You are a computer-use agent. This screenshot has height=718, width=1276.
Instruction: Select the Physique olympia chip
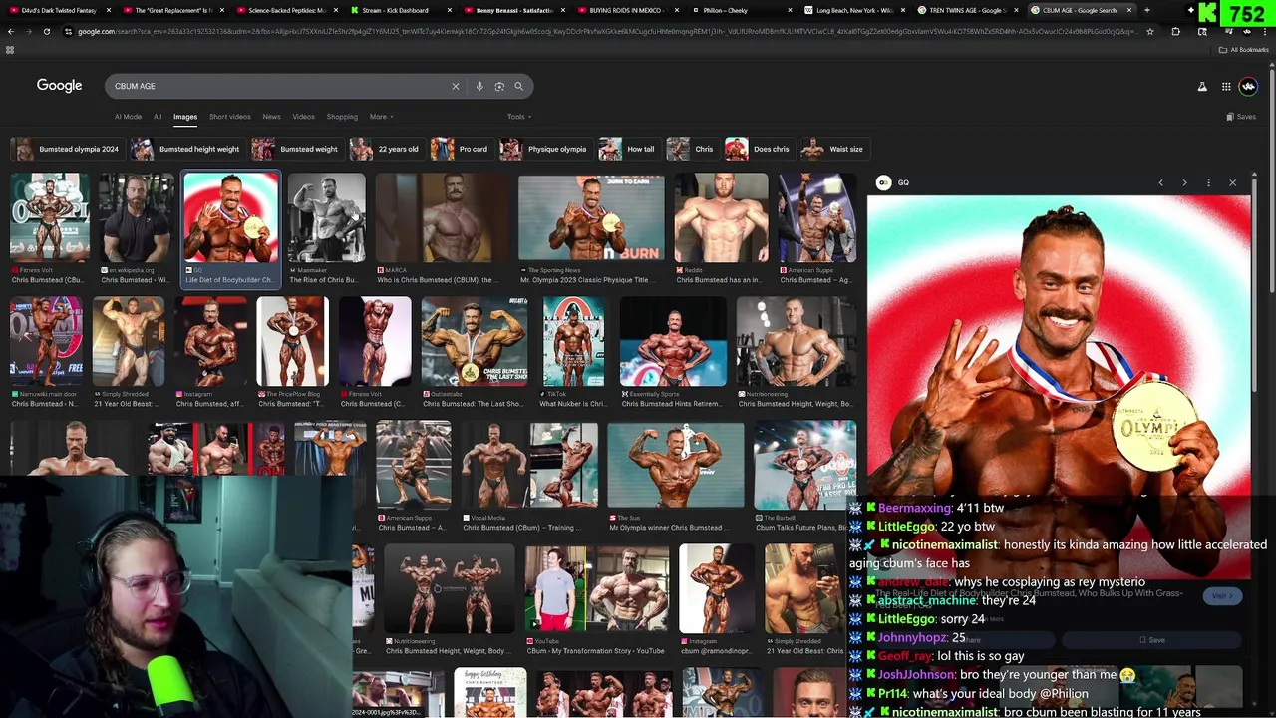point(544,149)
